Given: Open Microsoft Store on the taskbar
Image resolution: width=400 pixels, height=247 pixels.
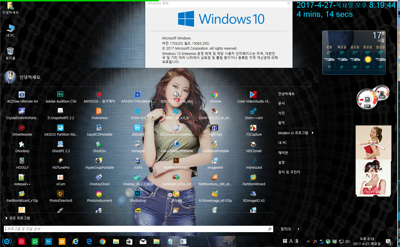Looking at the screenshot, I should coord(129,241).
